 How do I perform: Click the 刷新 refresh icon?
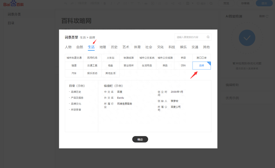coord(267,16)
